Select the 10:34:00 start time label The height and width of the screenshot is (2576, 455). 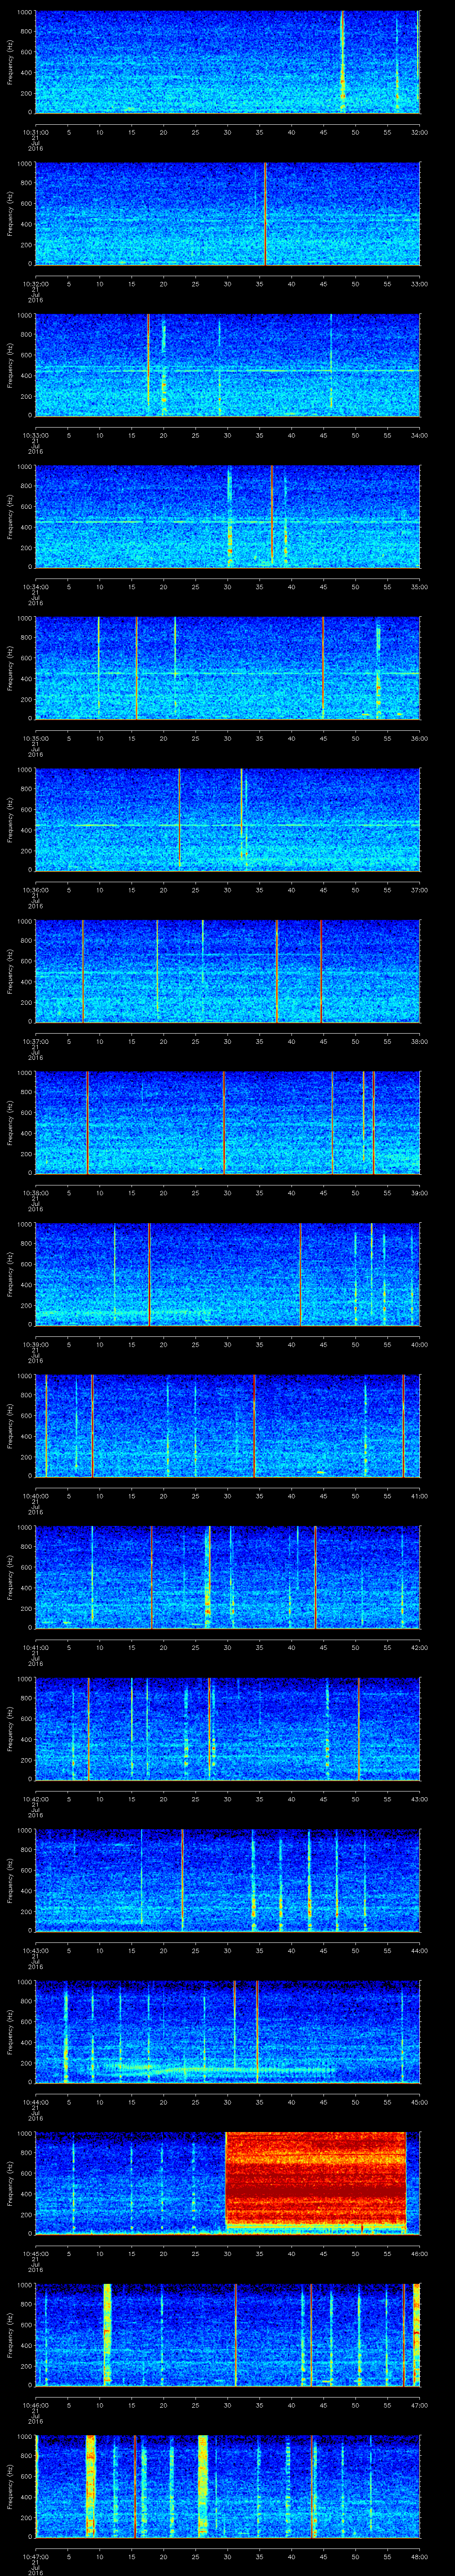[35, 586]
